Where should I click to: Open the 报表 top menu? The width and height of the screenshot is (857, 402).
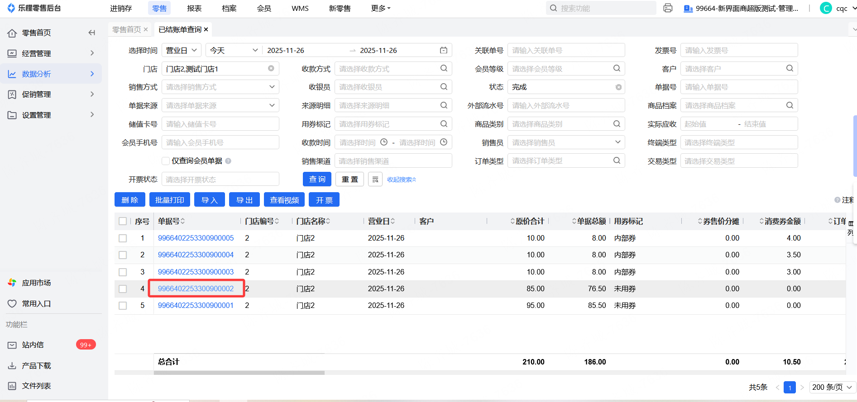194,8
